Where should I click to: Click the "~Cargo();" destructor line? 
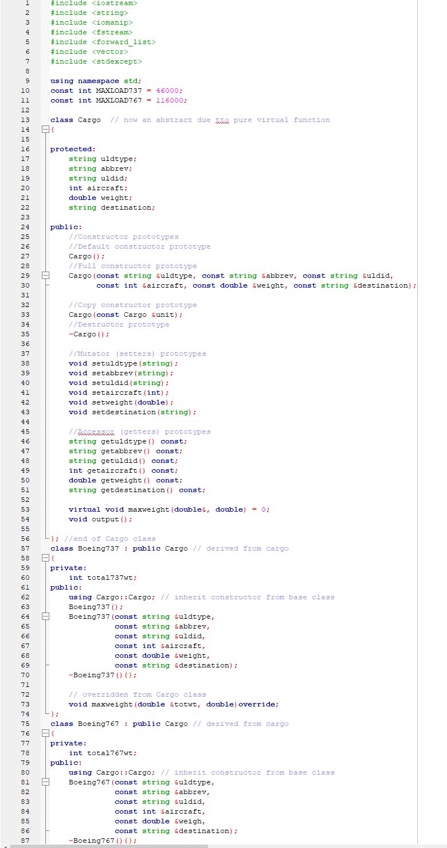coord(89,334)
